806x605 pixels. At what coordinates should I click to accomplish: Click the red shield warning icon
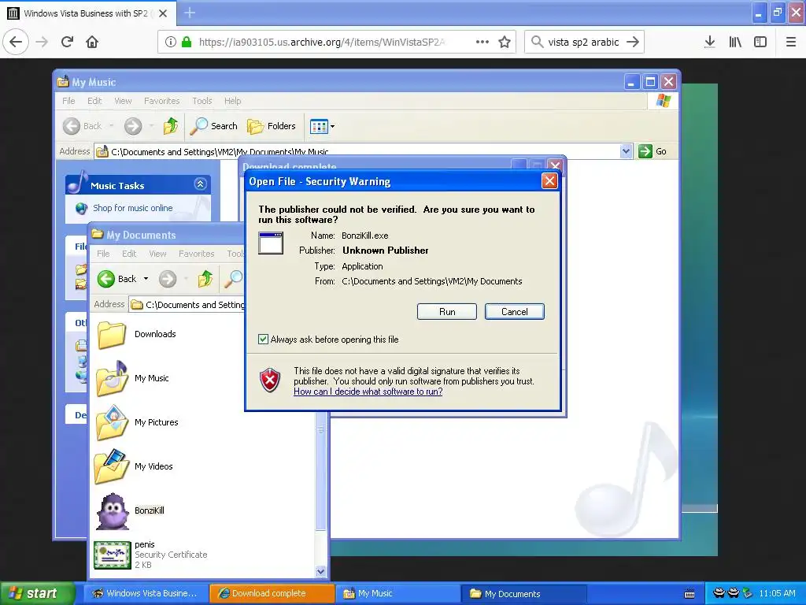pyautogui.click(x=271, y=380)
